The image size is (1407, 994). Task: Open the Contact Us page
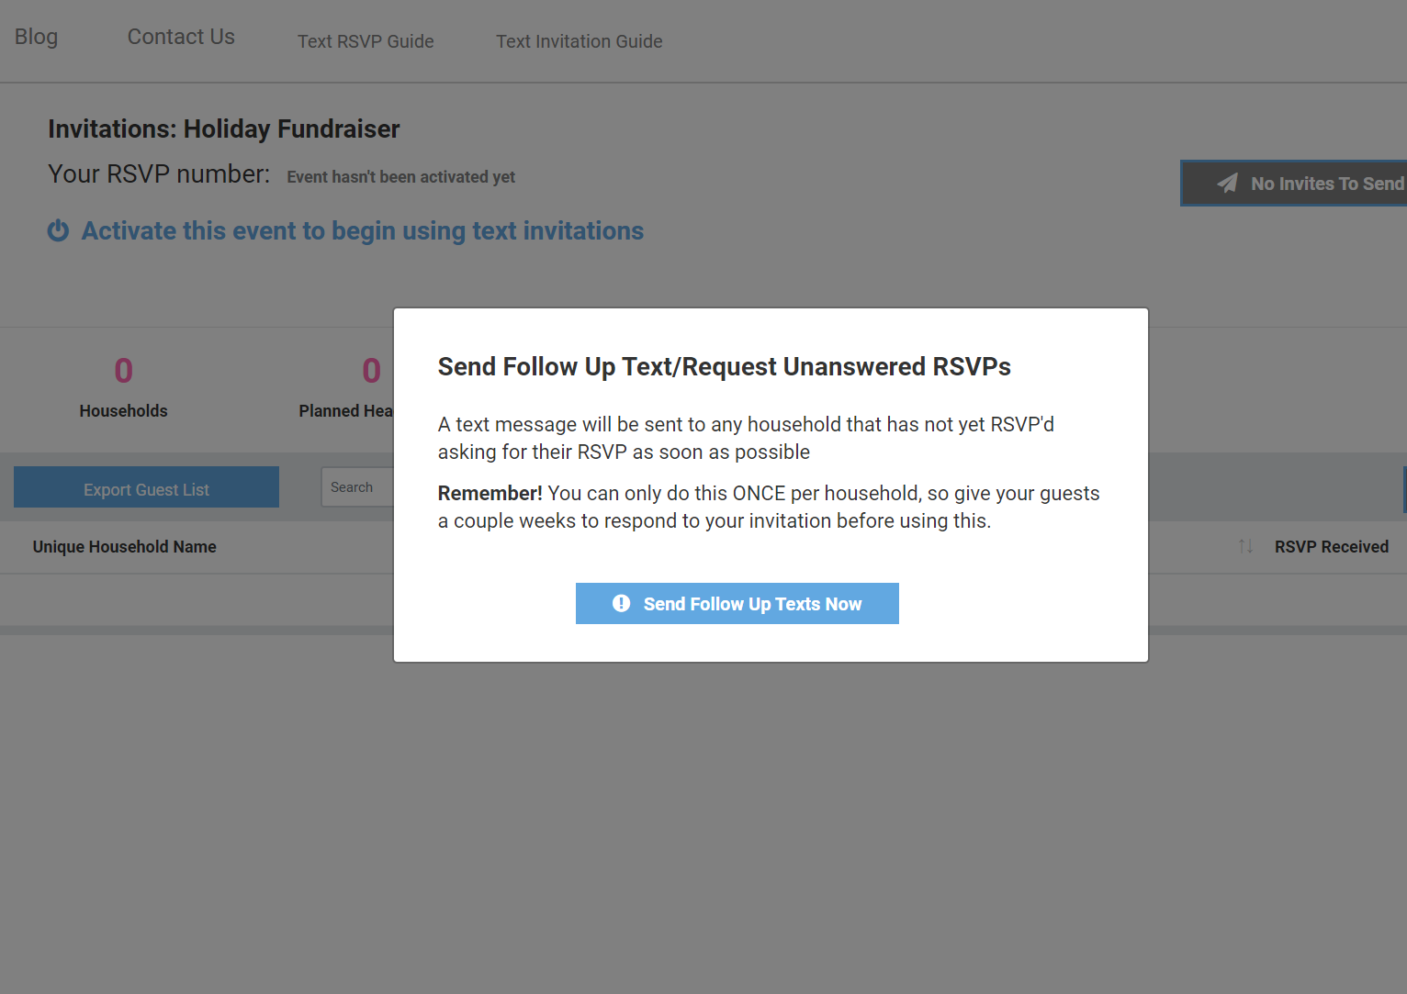coord(180,37)
